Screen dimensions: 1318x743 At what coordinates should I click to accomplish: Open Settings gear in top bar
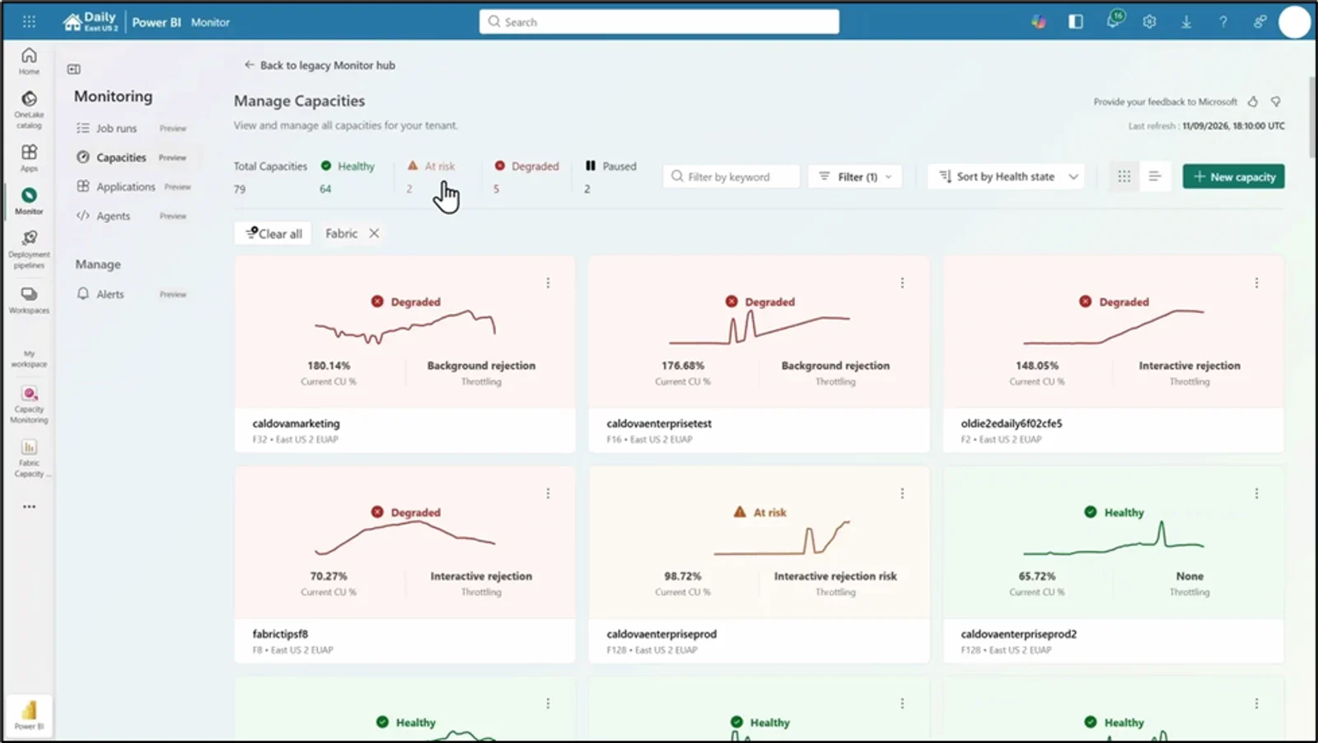pos(1149,22)
